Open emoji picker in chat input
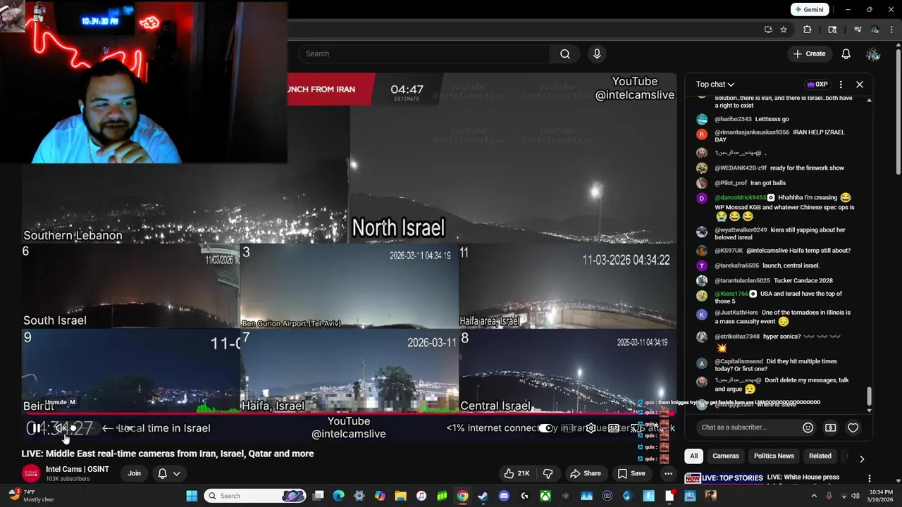 point(808,427)
